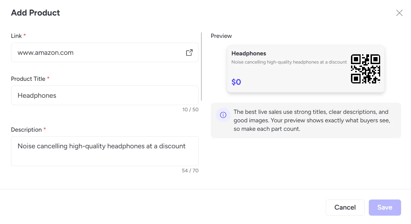Click the $0 price in preview
The image size is (411, 224).
point(236,82)
